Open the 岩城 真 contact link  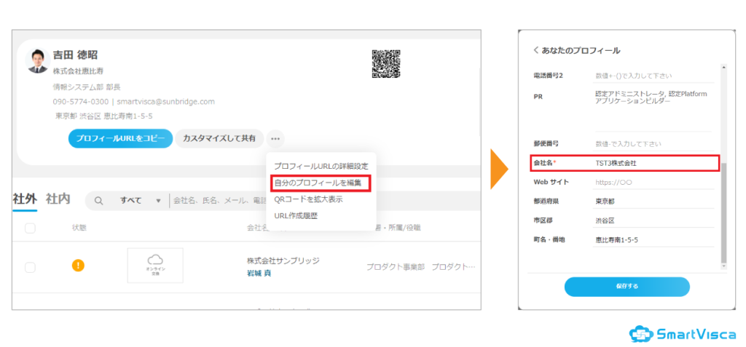coord(259,274)
